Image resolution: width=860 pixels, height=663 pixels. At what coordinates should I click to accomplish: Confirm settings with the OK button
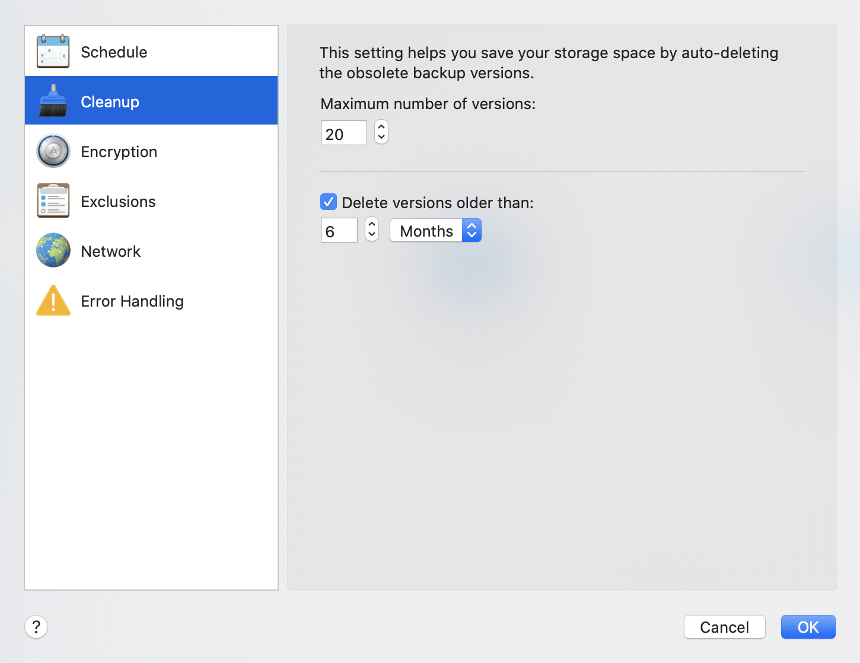tap(808, 627)
